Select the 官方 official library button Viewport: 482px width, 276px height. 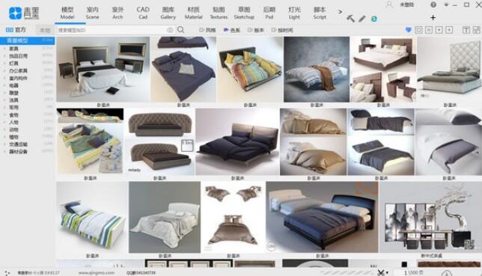pos(16,30)
